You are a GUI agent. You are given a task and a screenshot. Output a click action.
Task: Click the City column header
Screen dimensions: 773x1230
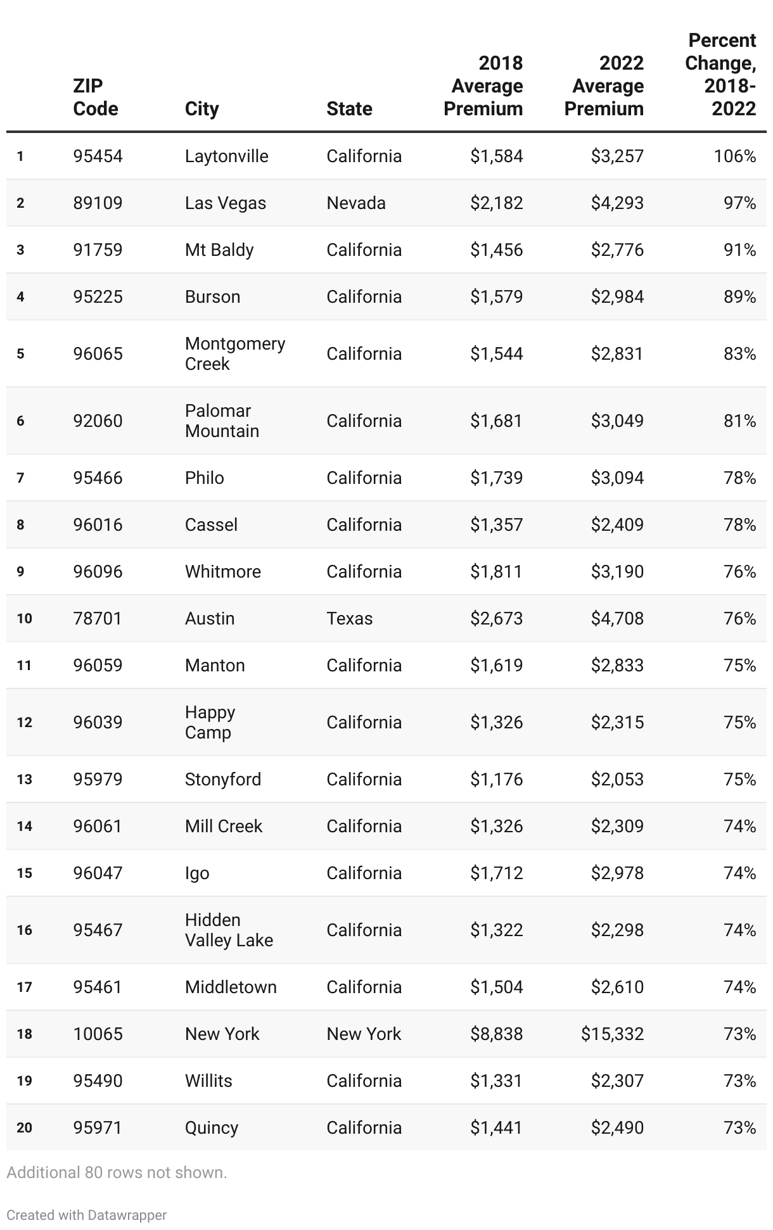[x=201, y=108]
